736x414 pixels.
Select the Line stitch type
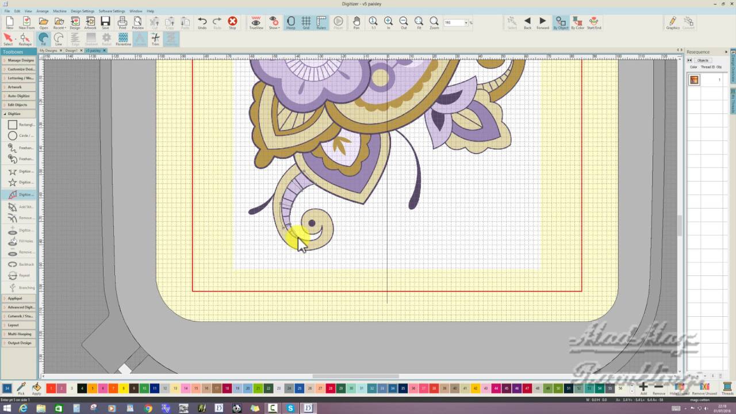(59, 39)
